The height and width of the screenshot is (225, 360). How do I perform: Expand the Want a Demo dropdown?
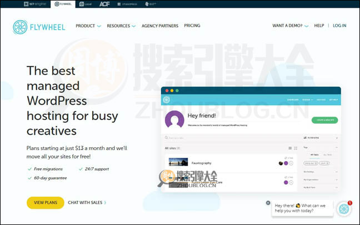[x=290, y=26]
